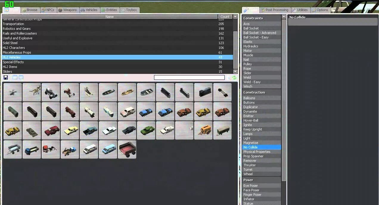Choose the Winch tool
Viewport: 379px width, 205px height.
pos(262,86)
